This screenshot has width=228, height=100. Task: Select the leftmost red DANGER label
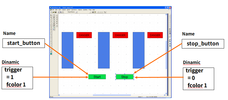tap(84, 35)
